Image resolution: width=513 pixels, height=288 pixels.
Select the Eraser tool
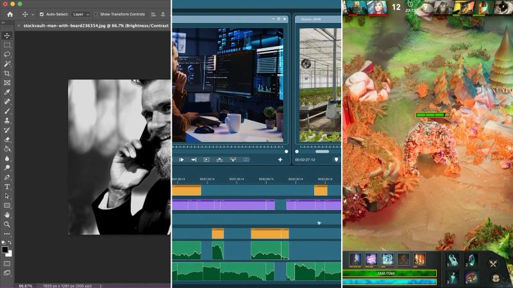click(x=7, y=140)
